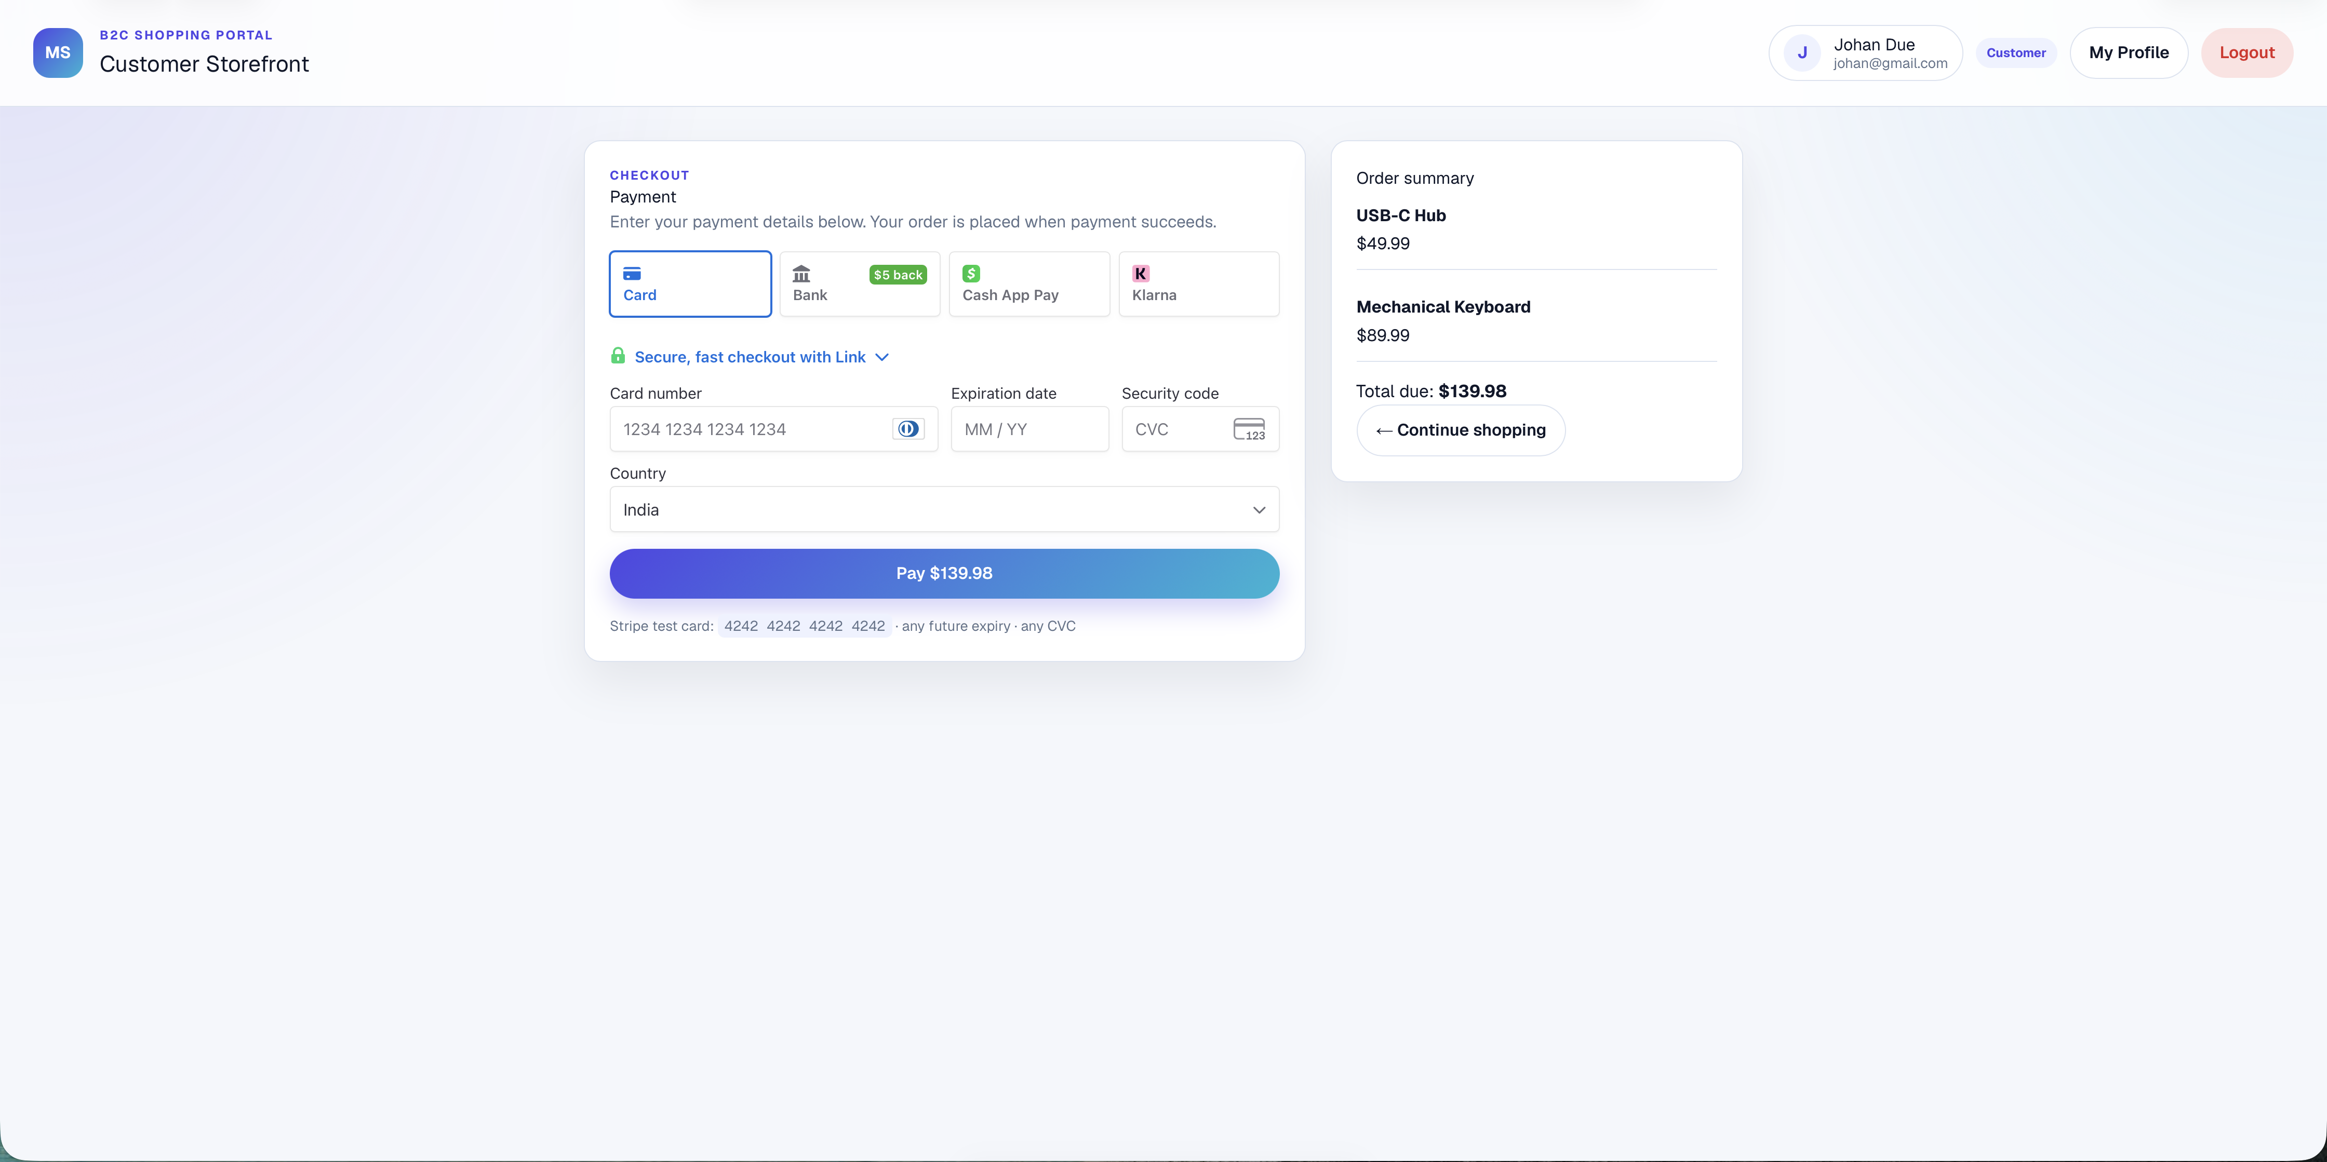Click the Country field label
Image resolution: width=2327 pixels, height=1162 pixels.
point(638,473)
